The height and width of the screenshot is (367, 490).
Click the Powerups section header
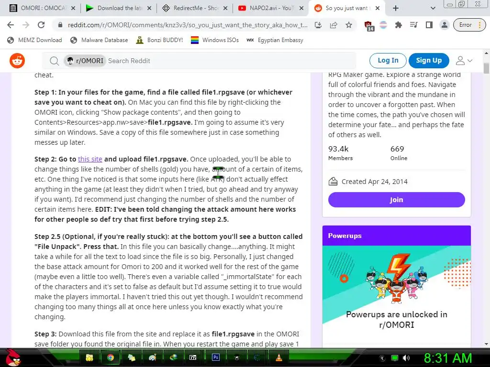click(x=396, y=236)
